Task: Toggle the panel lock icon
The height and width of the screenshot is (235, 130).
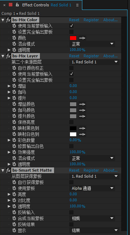Action: (x=17, y=5)
